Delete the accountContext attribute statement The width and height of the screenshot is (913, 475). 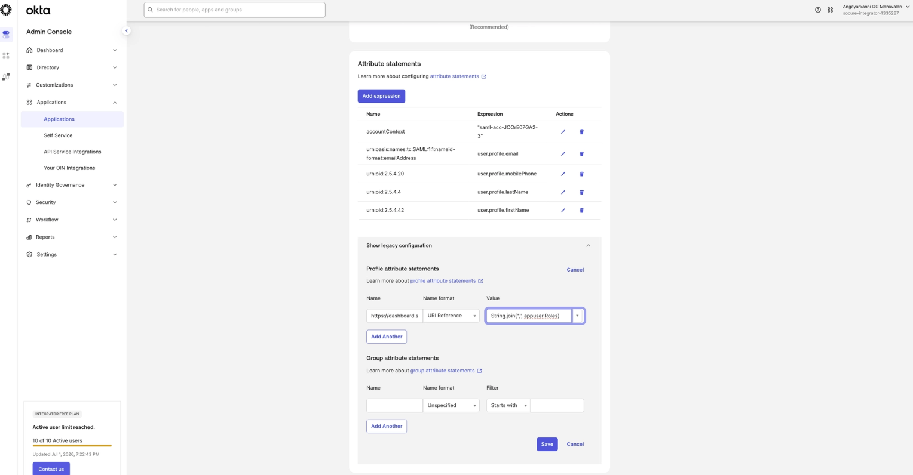click(x=581, y=132)
